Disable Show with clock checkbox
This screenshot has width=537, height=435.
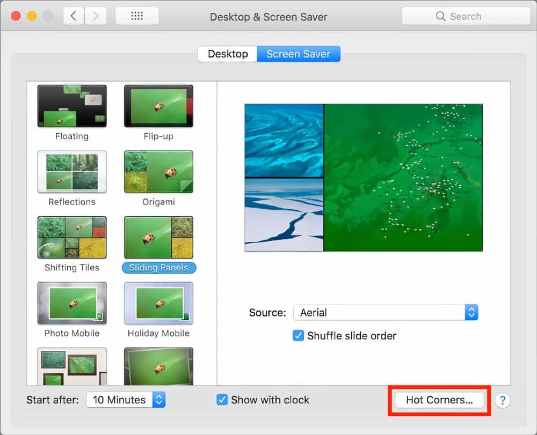[x=222, y=400]
